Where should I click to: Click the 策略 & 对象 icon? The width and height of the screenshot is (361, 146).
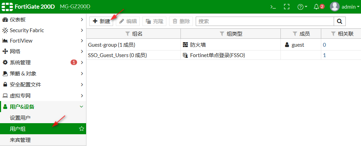click(x=5, y=73)
